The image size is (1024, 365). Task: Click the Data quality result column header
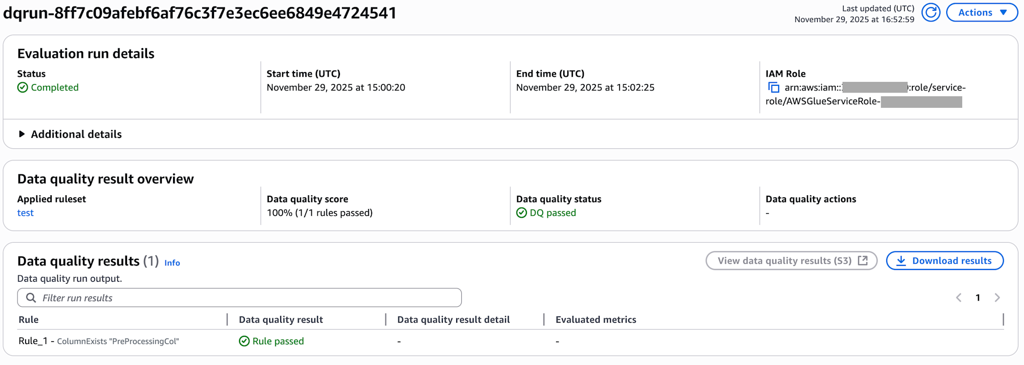(281, 320)
